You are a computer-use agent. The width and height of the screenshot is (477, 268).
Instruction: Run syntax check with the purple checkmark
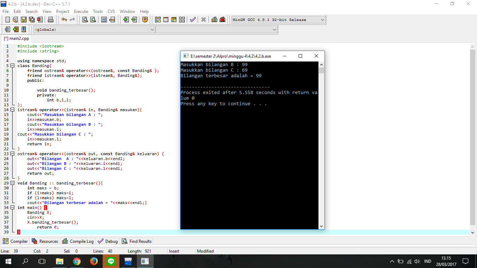pyautogui.click(x=192, y=20)
